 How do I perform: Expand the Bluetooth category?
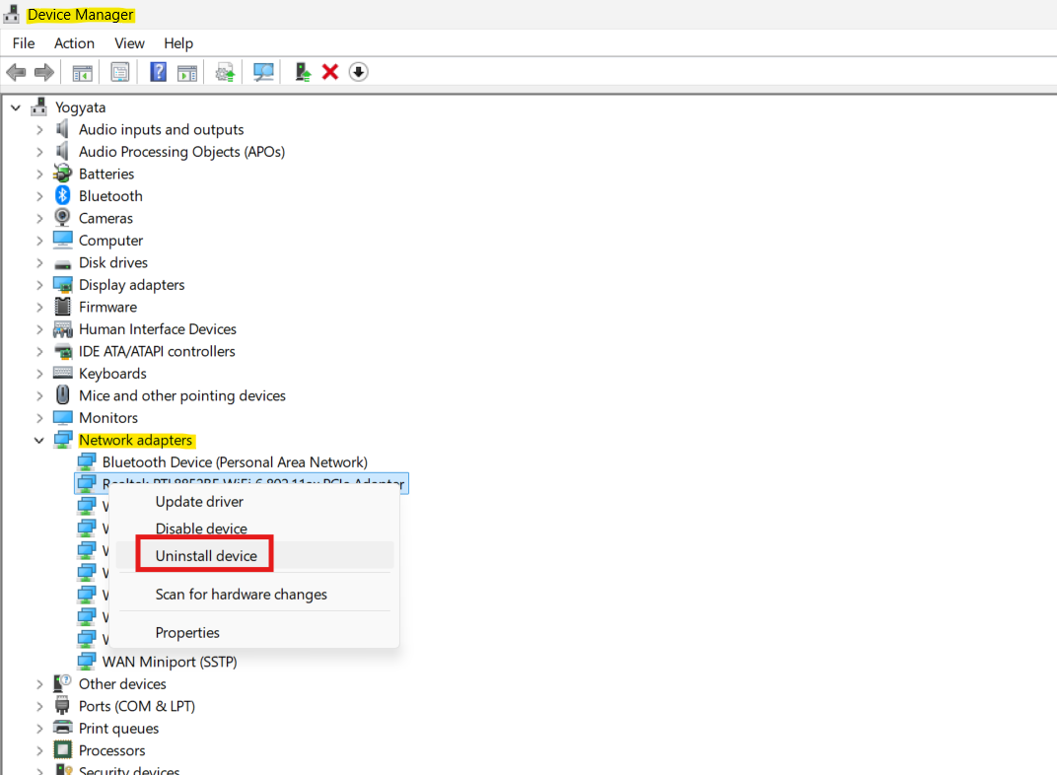point(39,196)
